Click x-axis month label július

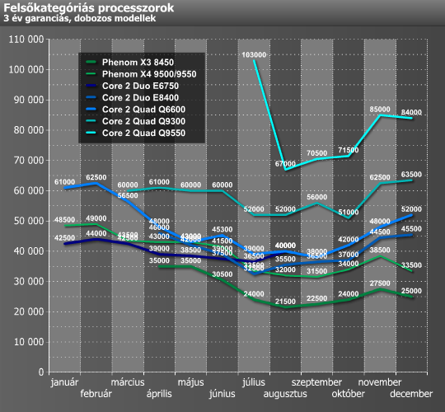tap(254, 382)
